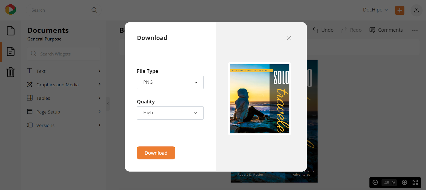Click the Solo travel cover preview thumbnail

(259, 99)
